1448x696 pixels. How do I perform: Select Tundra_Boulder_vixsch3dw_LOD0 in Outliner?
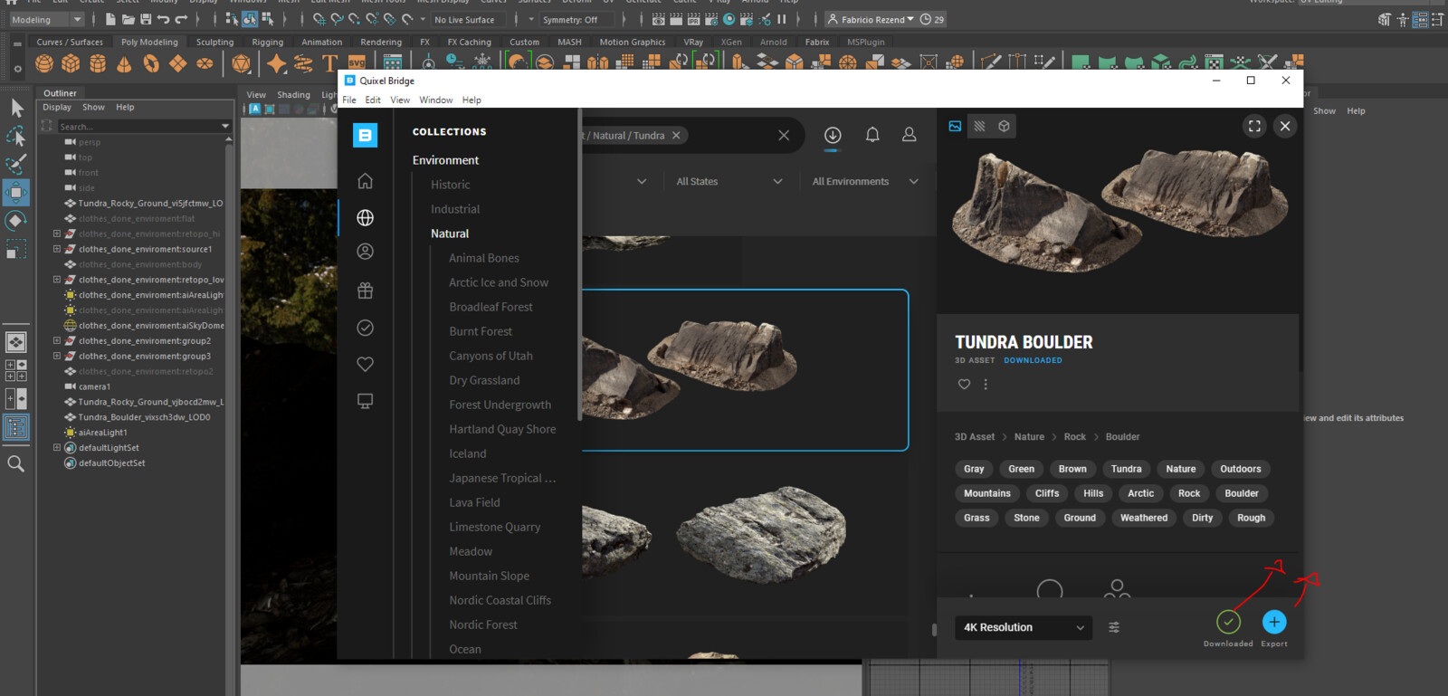tap(144, 417)
